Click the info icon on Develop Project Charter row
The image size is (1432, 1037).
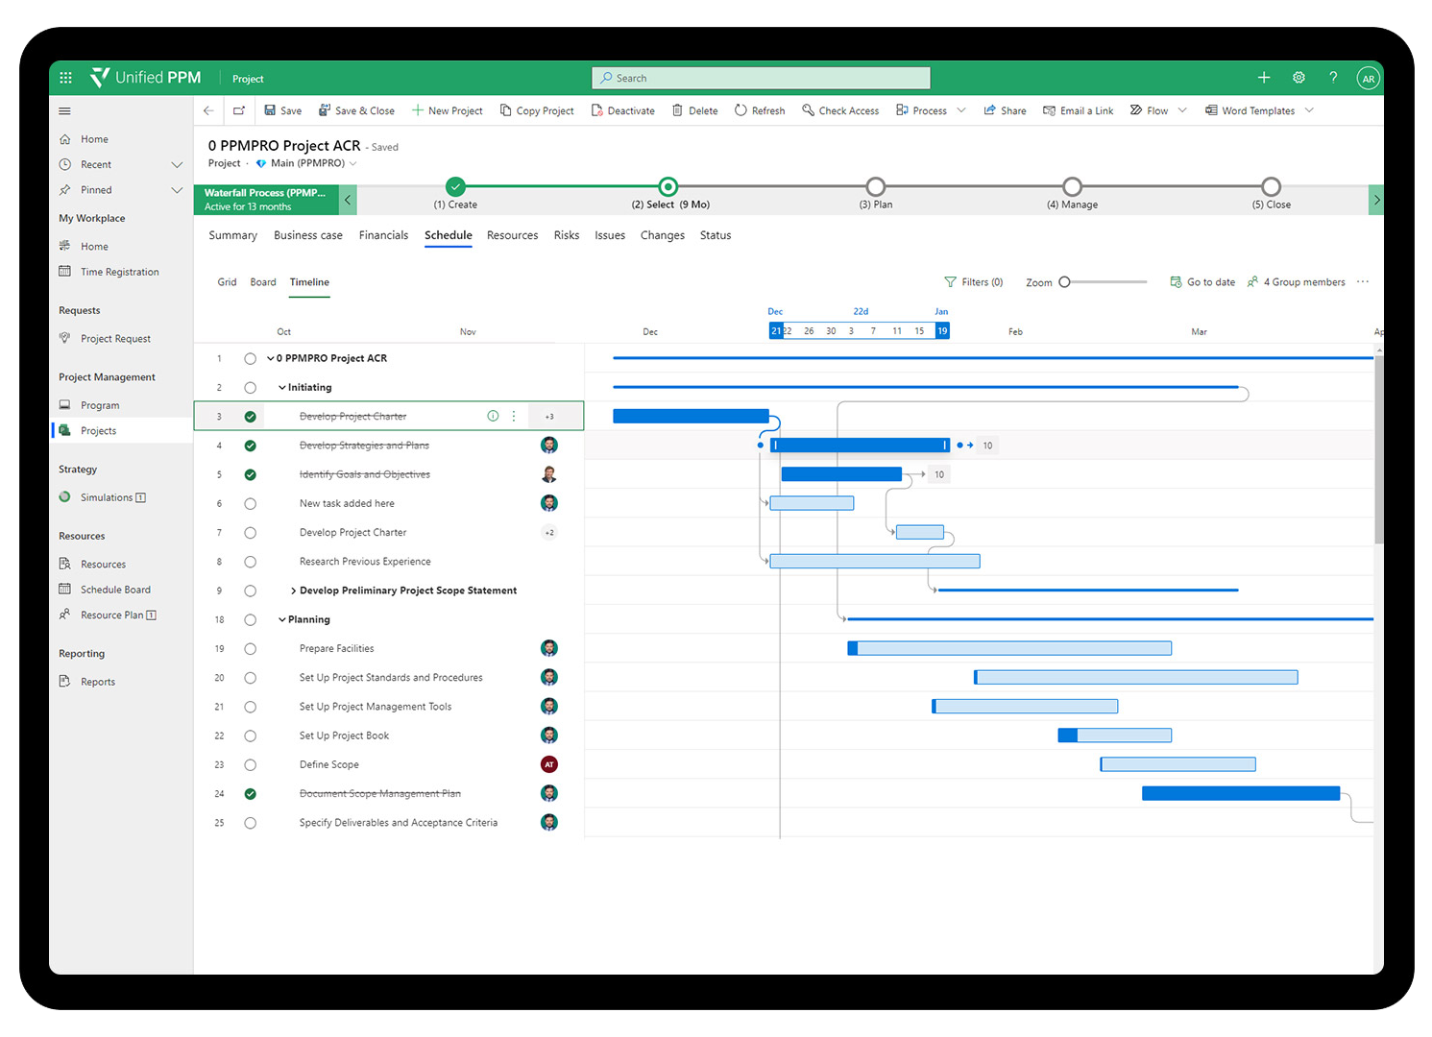493,417
